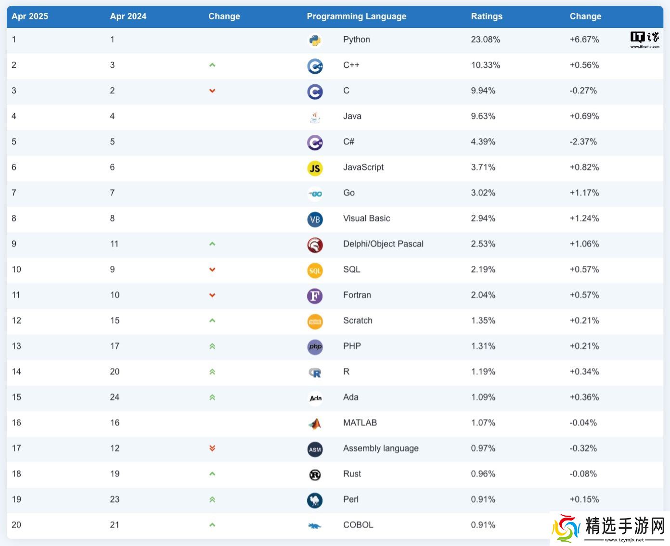Click the red double-down arrow for Assembly
The image size is (670, 546).
coord(212,448)
